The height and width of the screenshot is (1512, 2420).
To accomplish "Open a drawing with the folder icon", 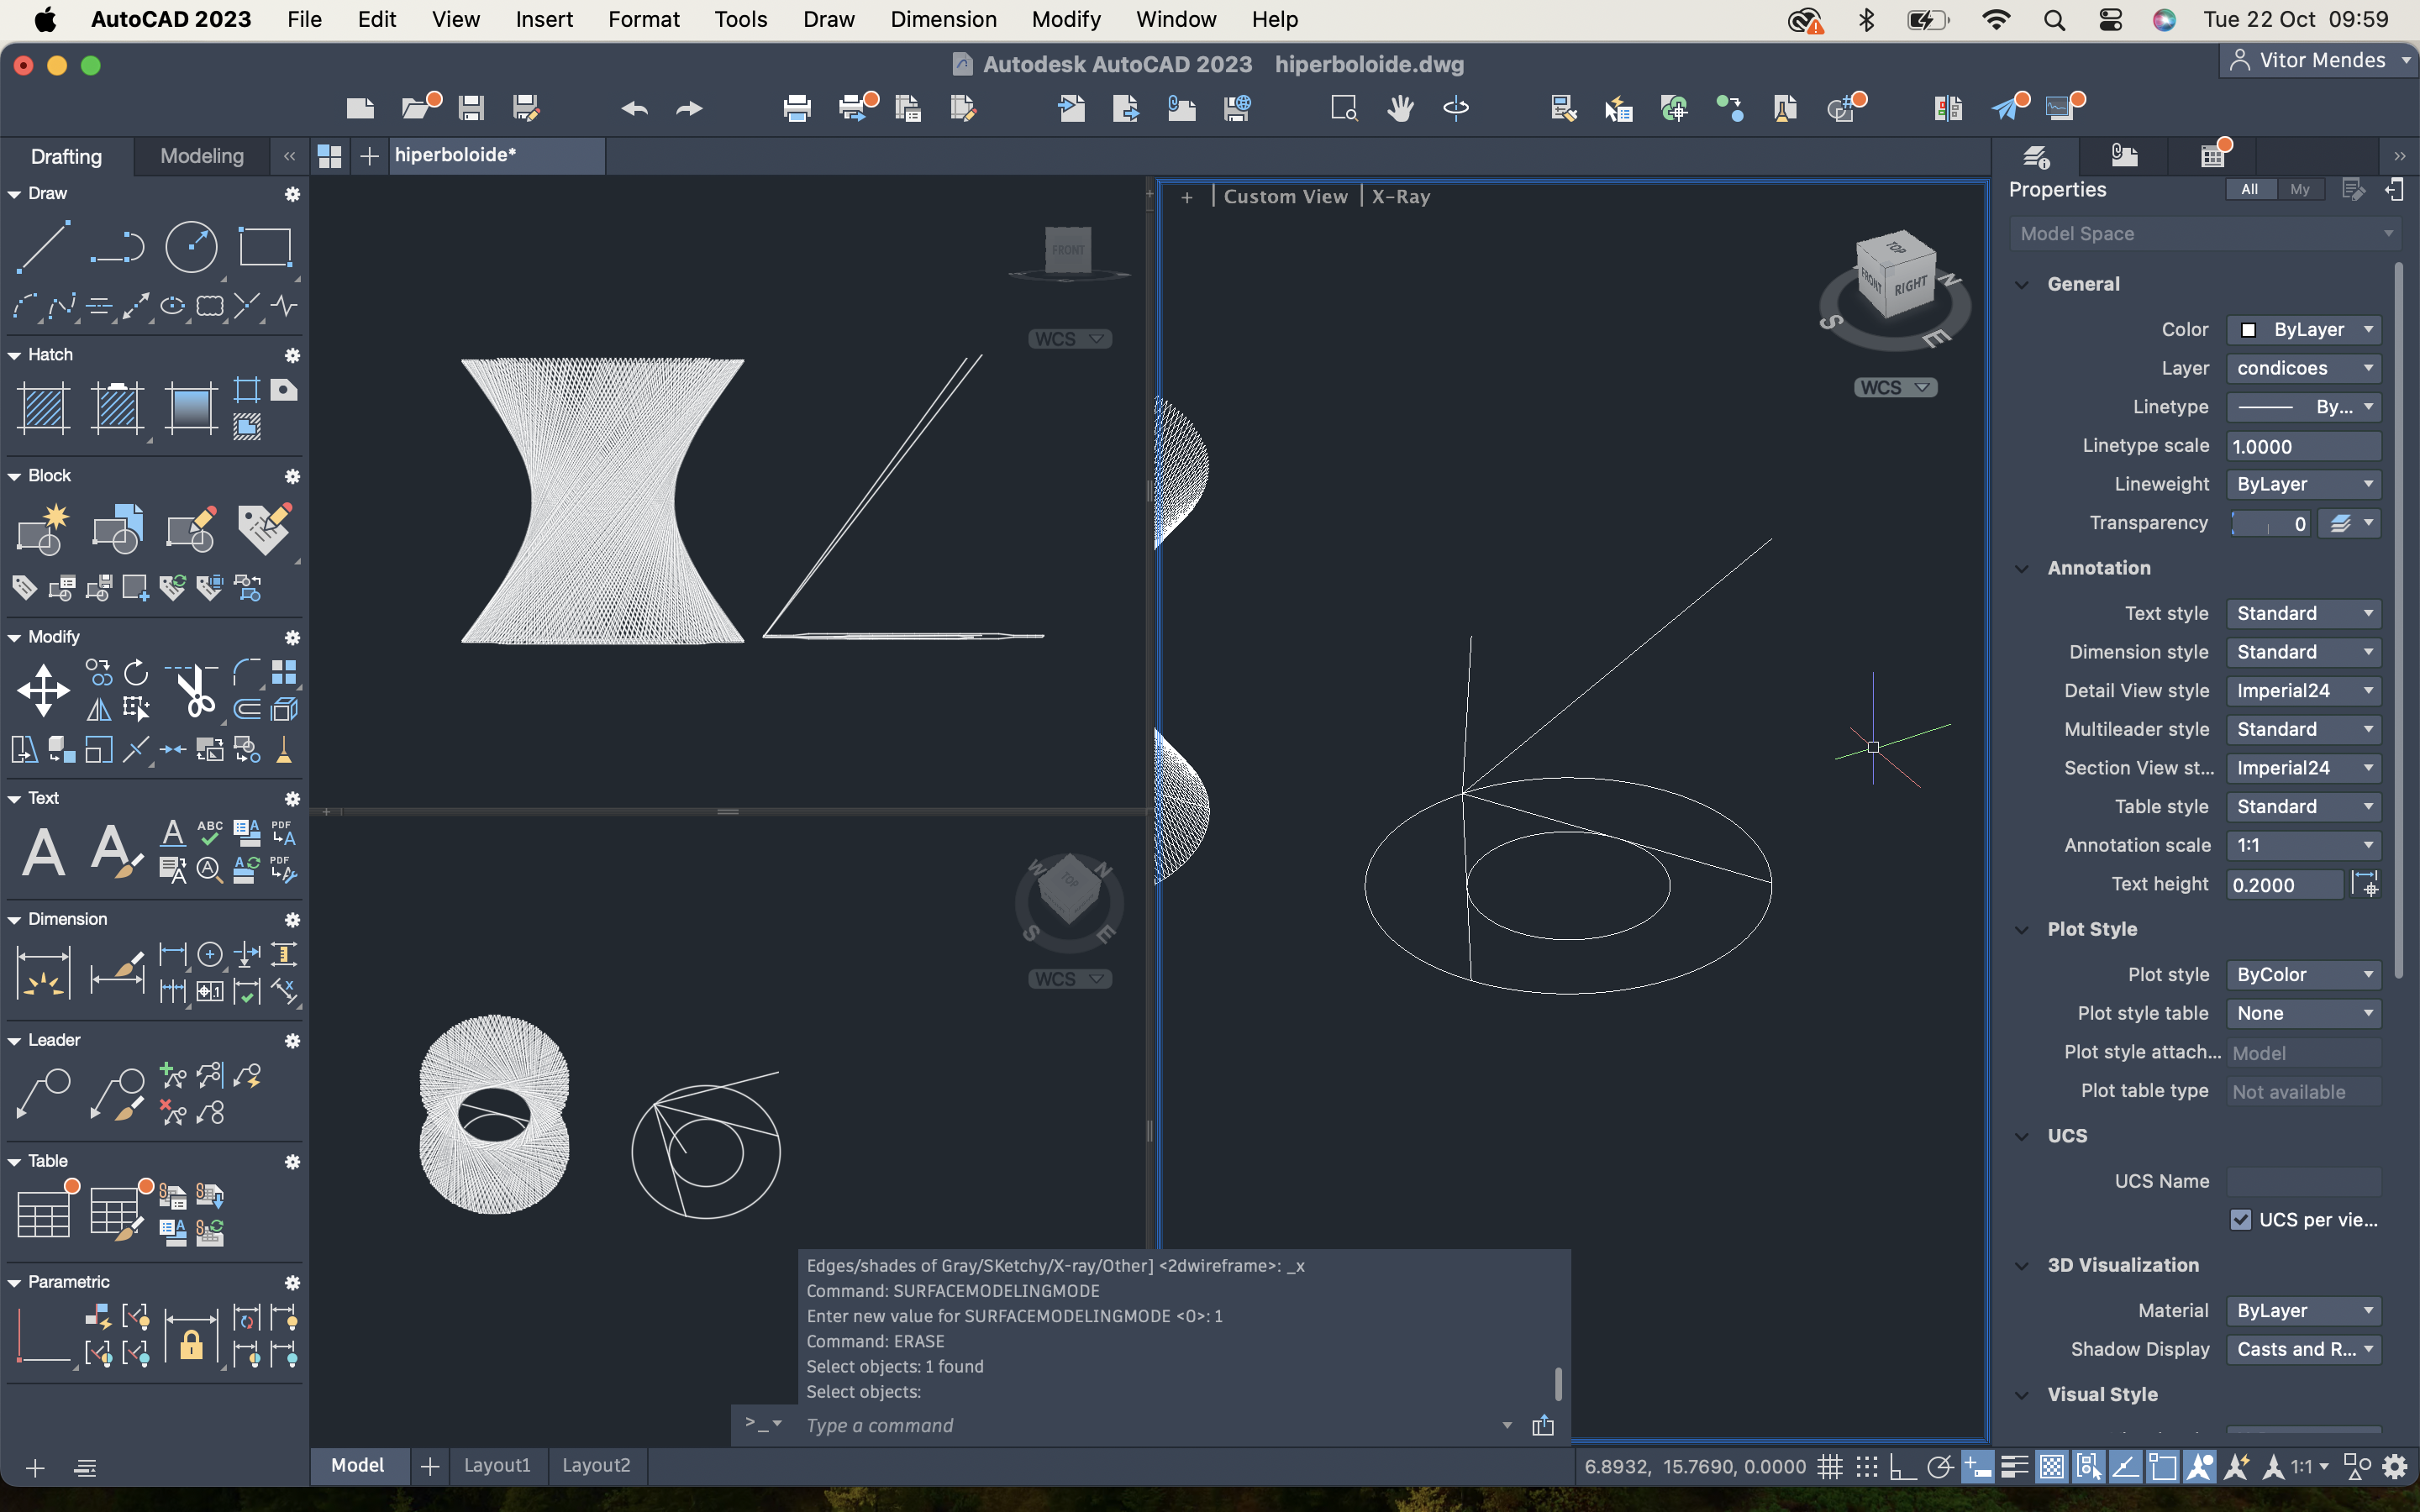I will click(x=415, y=108).
